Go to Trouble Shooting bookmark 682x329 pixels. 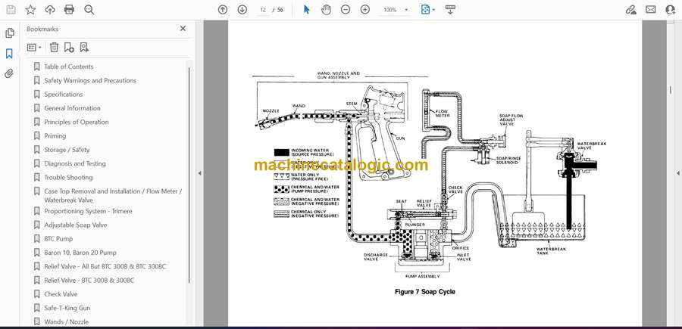pyautogui.click(x=68, y=178)
